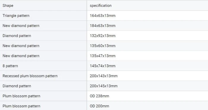Screen dimensions: 208x110
Task: Select the 200x145x13mm specification cell
Action: (x=147, y=86)
